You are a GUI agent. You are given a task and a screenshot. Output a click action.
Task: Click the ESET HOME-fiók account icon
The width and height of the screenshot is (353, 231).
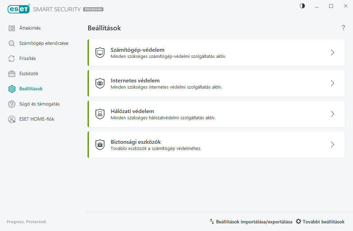[12, 119]
